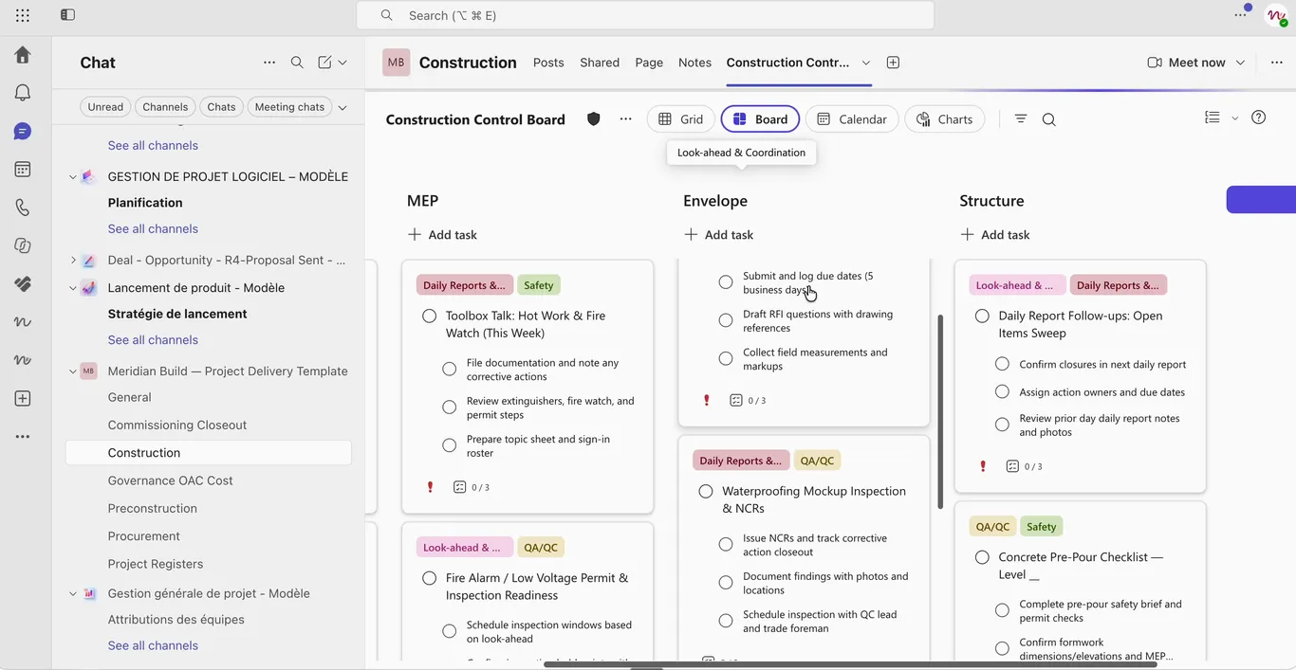1296x670 pixels.
Task: Open chat list more options ellipsis
Action: [x=269, y=63]
